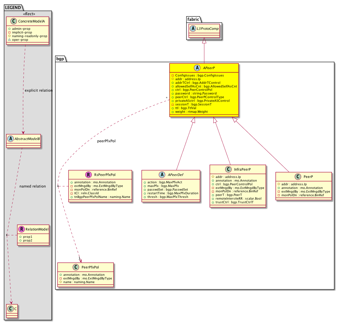The height and width of the screenshot is (323, 340).
Task: Select the RsPeerPfxPol relation R icon
Action: [88, 175]
